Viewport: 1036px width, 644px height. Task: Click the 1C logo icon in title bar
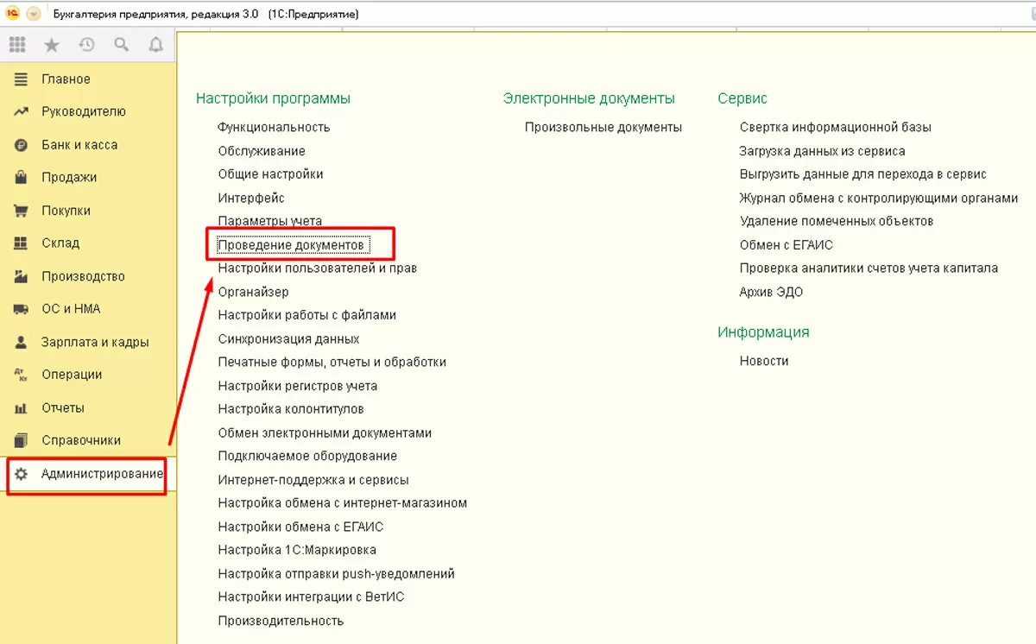(x=13, y=14)
